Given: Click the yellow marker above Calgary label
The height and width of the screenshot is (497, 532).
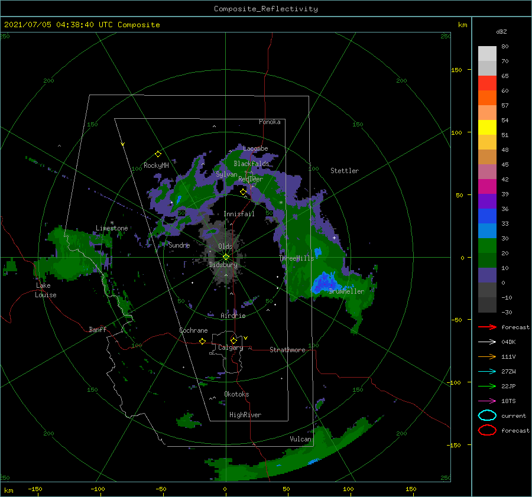Looking at the screenshot, I should (233, 340).
